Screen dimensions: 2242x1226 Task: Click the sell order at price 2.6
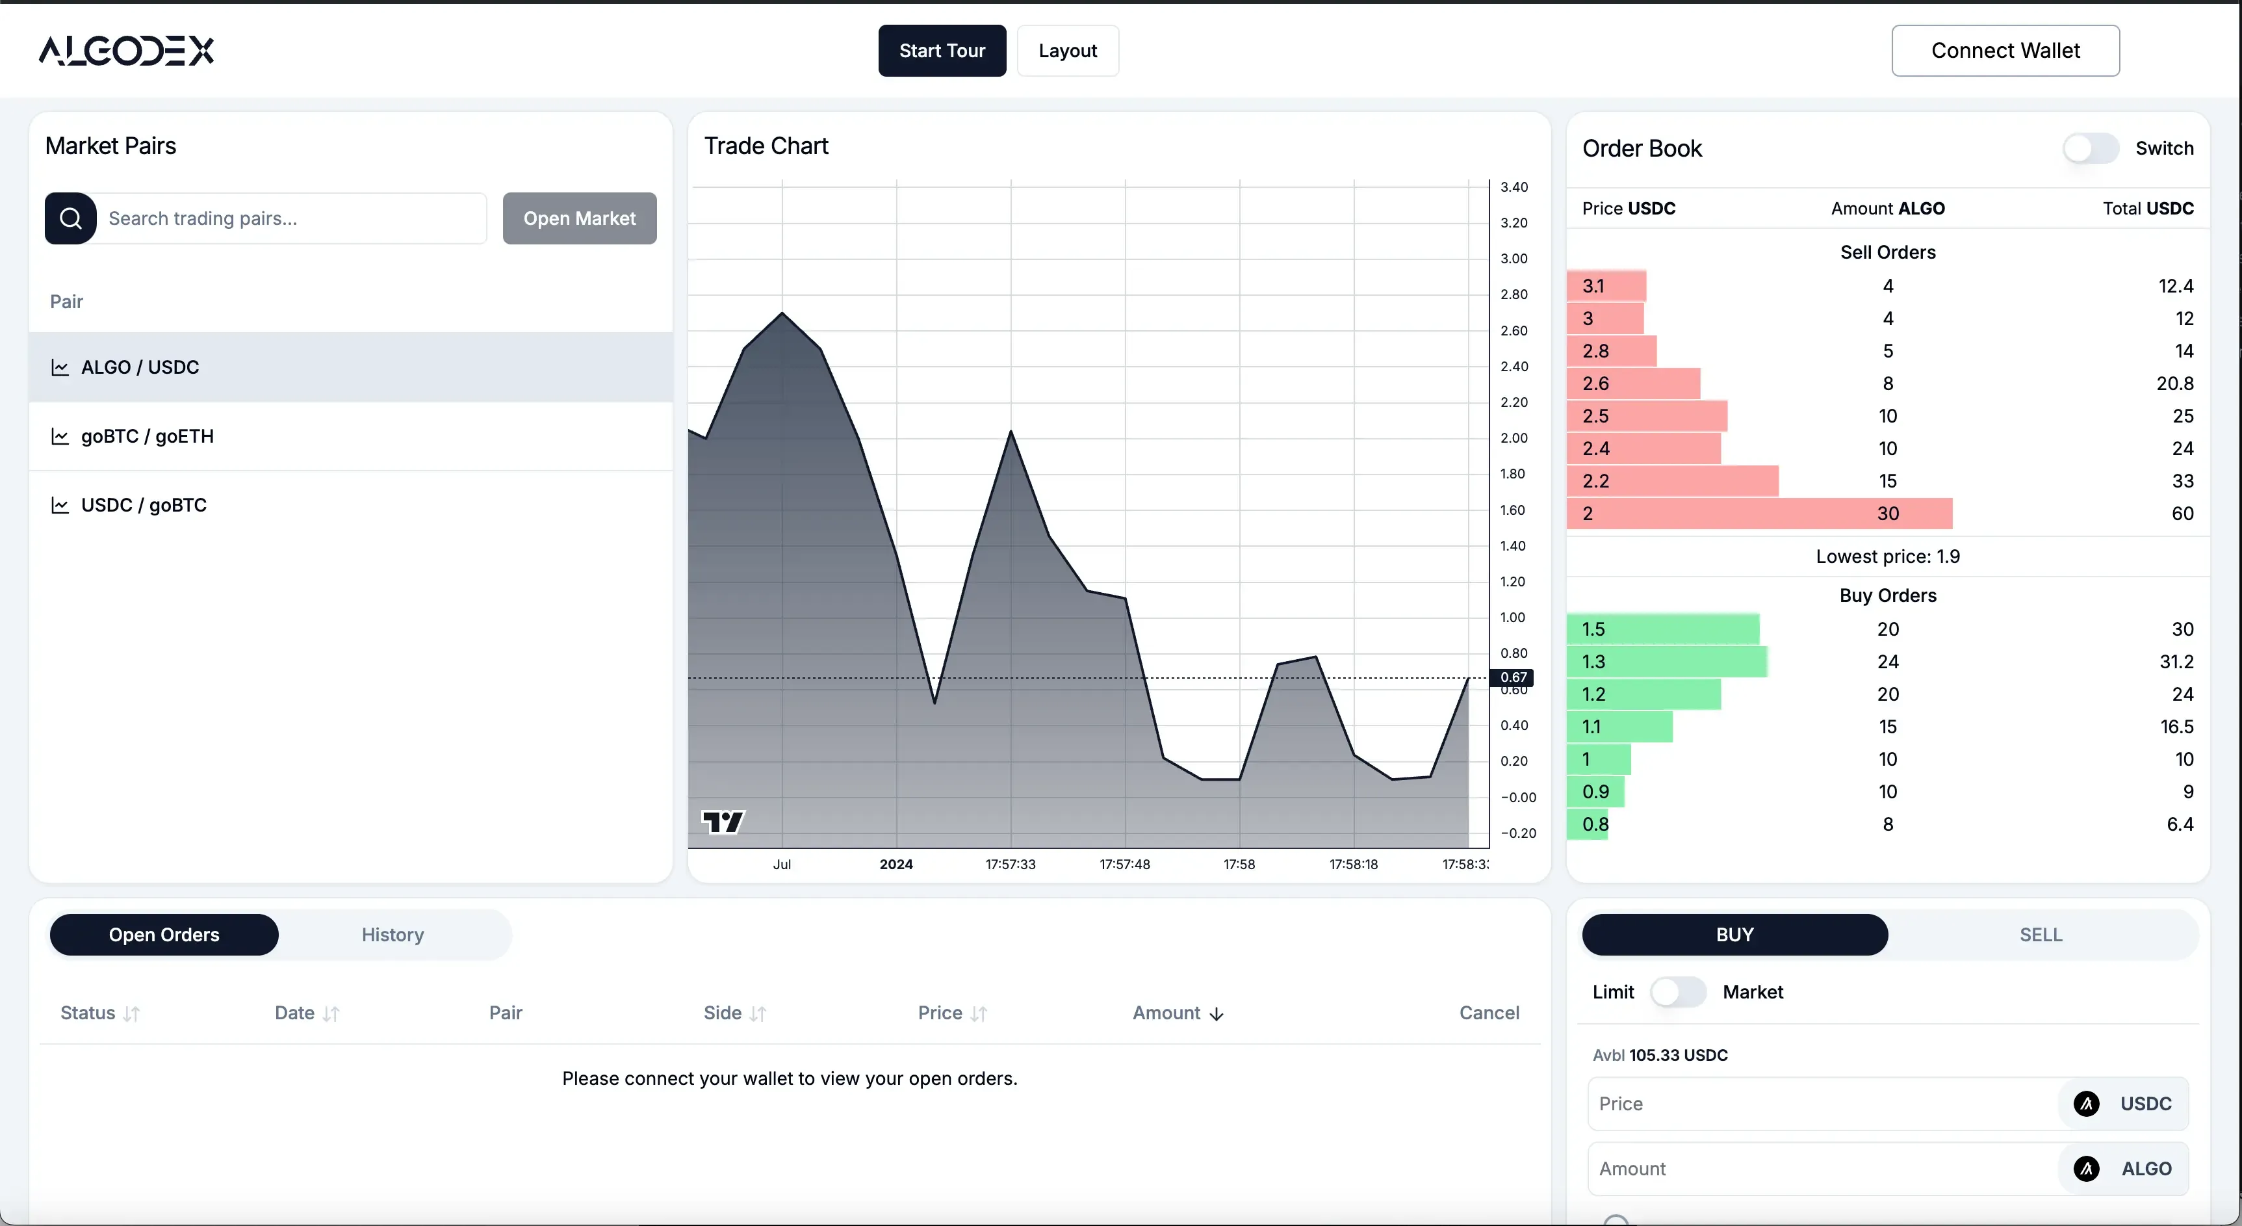(1888, 384)
